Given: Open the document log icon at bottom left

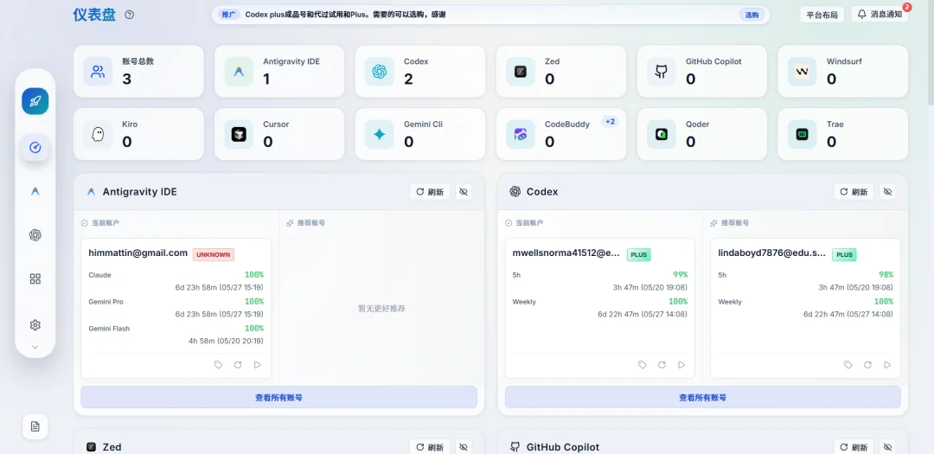Looking at the screenshot, I should 35,426.
